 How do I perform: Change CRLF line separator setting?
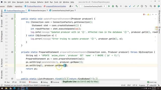pos(129,85)
